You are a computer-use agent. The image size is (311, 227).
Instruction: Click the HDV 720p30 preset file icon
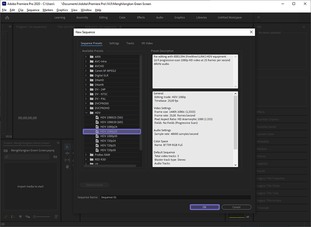click(97, 150)
